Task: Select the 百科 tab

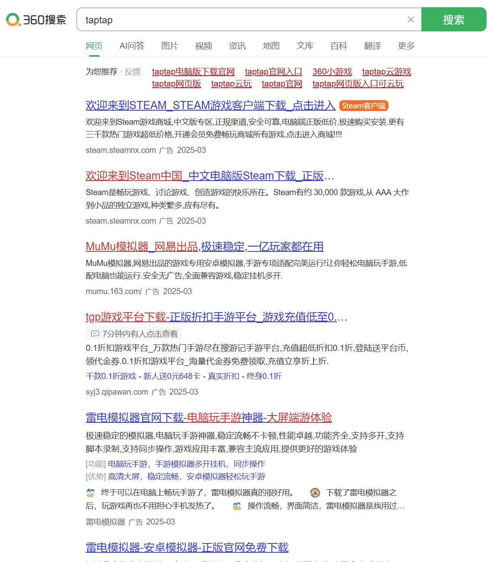Action: tap(338, 46)
